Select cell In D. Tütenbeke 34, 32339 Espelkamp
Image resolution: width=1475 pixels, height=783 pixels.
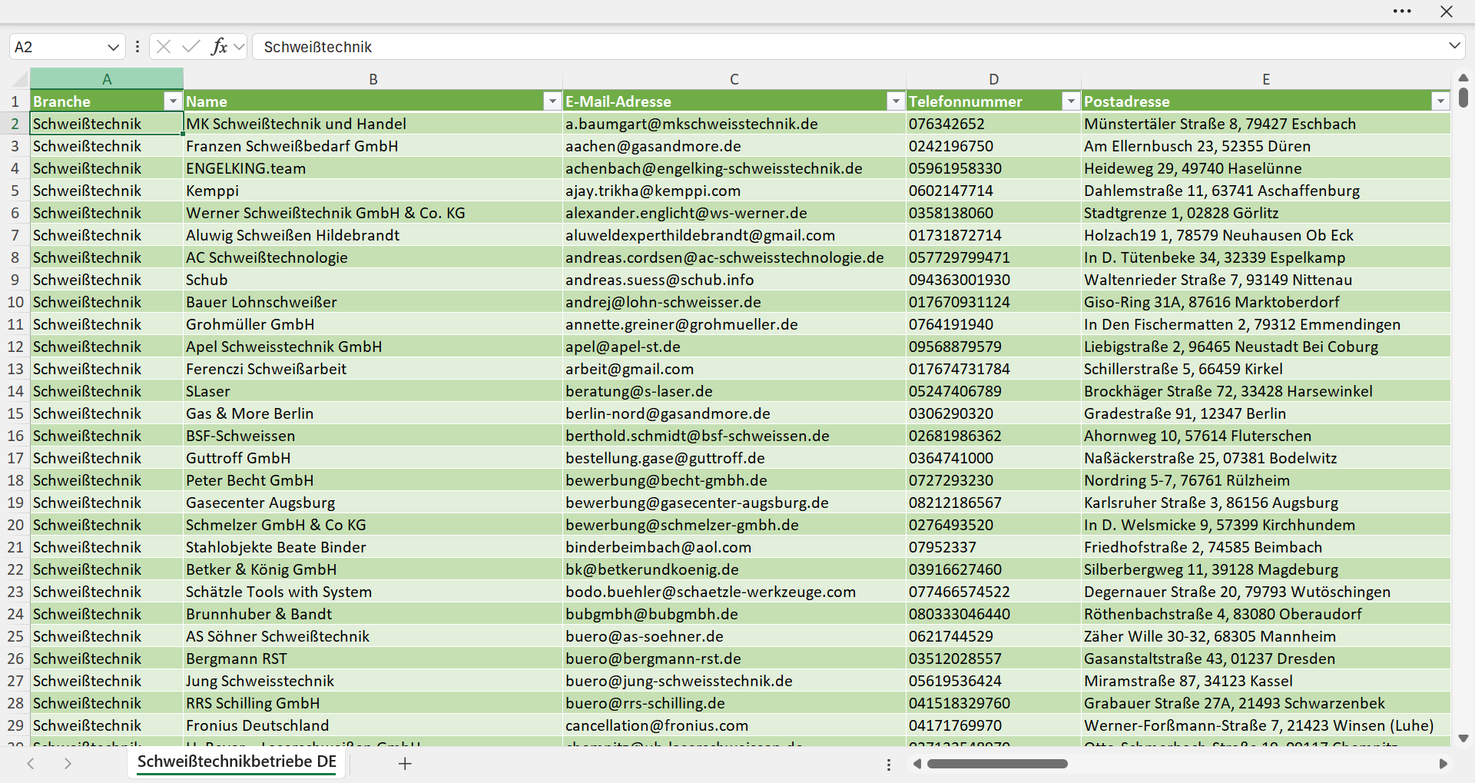1266,257
